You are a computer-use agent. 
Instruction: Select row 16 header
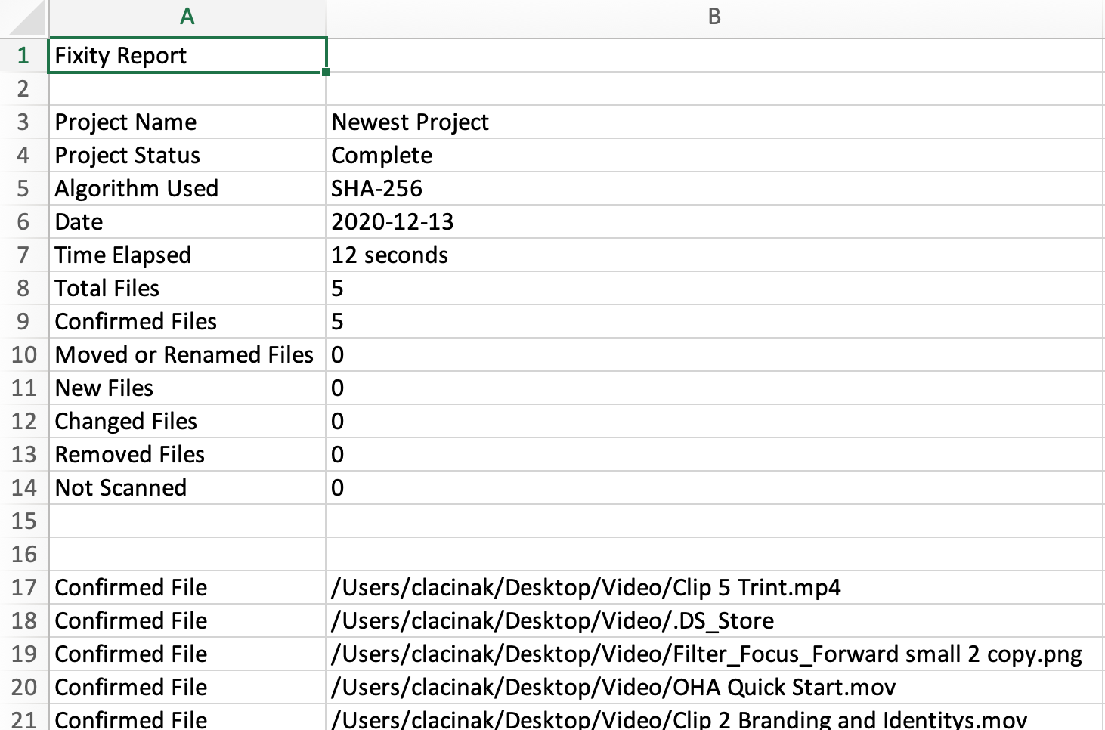point(24,554)
